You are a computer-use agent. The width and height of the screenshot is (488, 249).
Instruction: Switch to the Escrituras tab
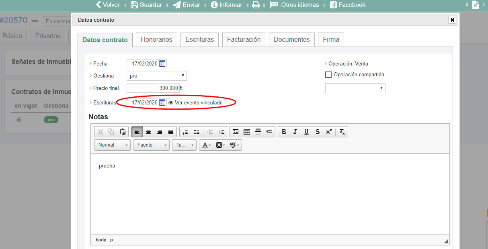(x=200, y=39)
